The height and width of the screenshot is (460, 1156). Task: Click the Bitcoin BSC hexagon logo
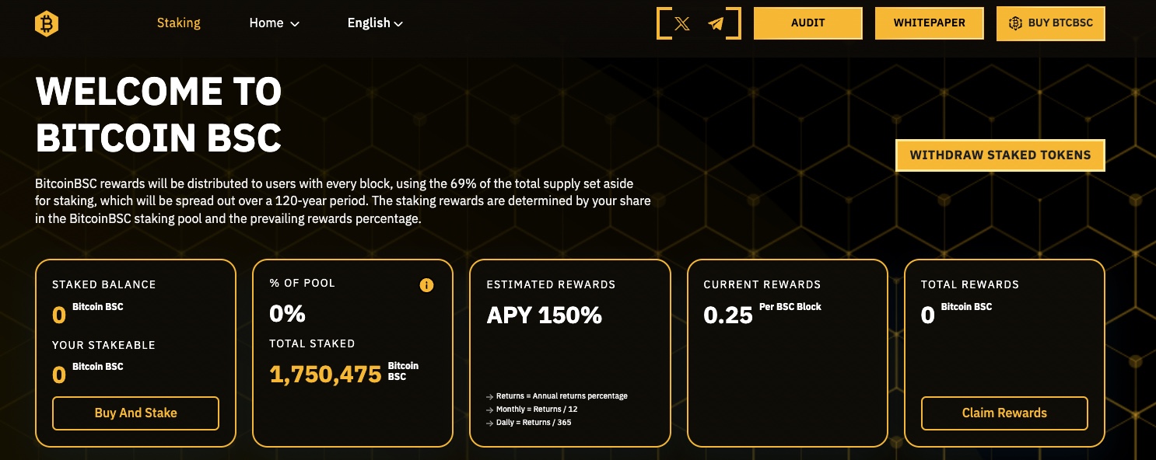[x=47, y=23]
